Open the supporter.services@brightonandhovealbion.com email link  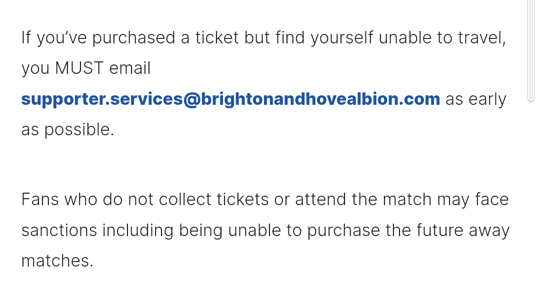click(230, 99)
